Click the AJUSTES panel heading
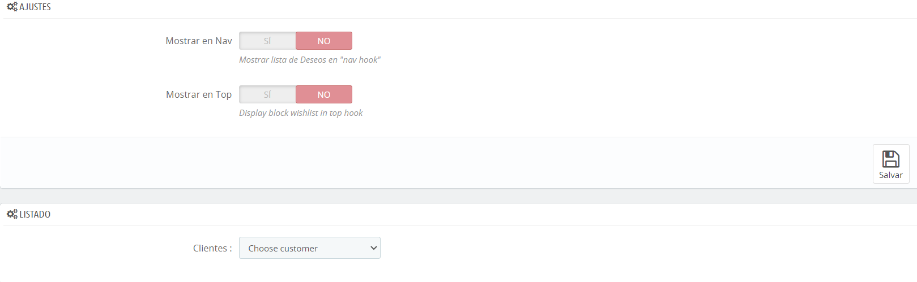This screenshot has height=282, width=917. [35, 7]
